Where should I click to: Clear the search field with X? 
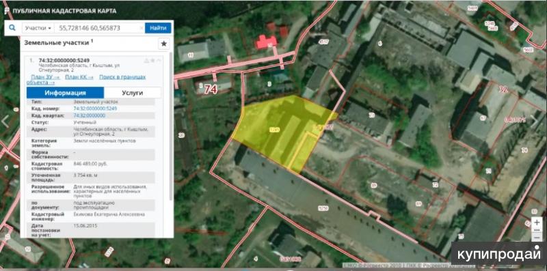[x=142, y=28]
